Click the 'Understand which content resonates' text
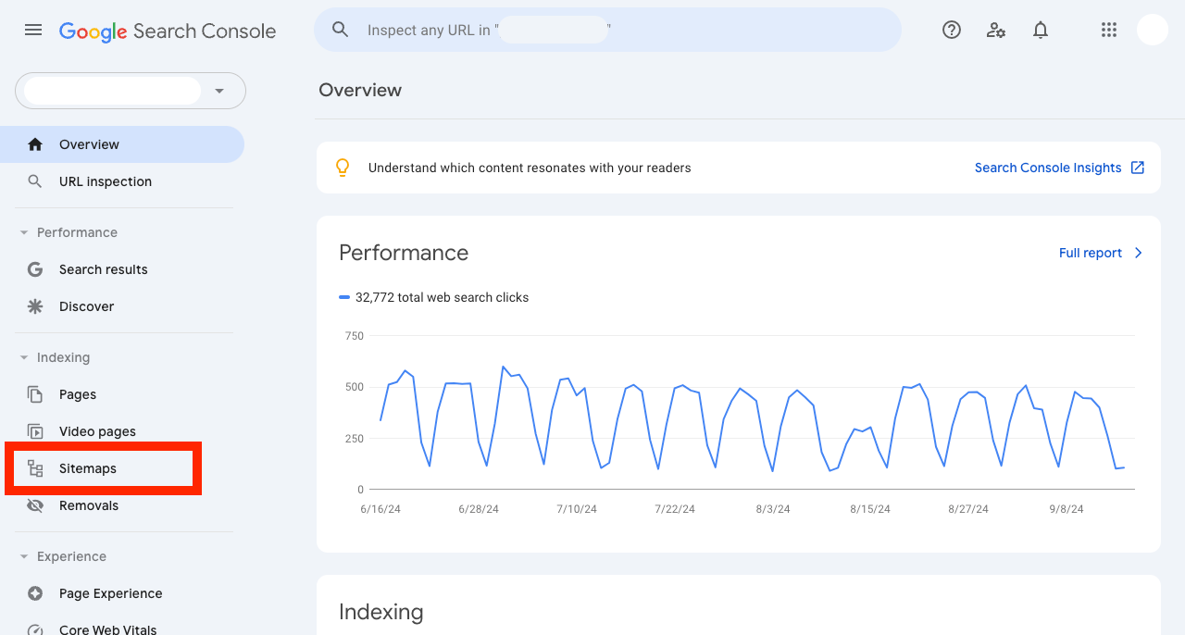 [x=530, y=168]
